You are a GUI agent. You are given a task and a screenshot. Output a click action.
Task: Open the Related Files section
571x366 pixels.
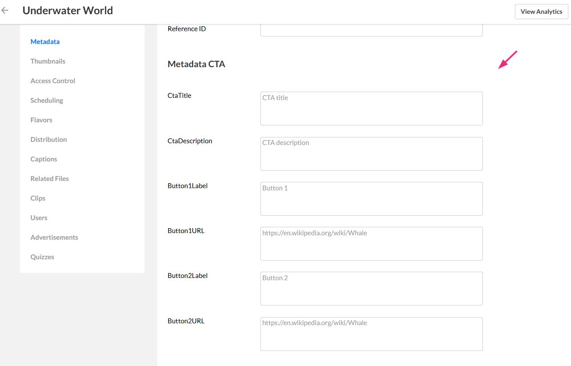[49, 179]
